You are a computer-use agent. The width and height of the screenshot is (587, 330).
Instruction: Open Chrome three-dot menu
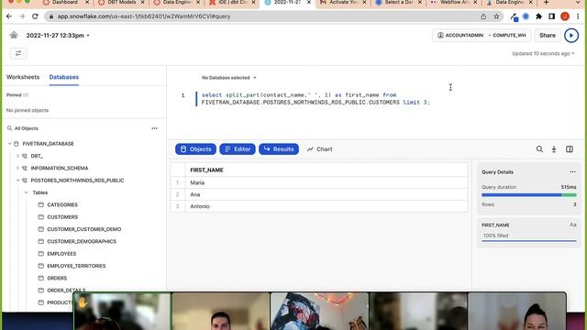tap(578, 16)
